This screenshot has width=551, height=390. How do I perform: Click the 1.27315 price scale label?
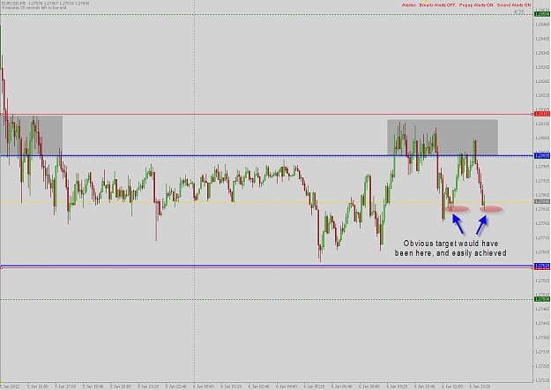tap(542, 352)
